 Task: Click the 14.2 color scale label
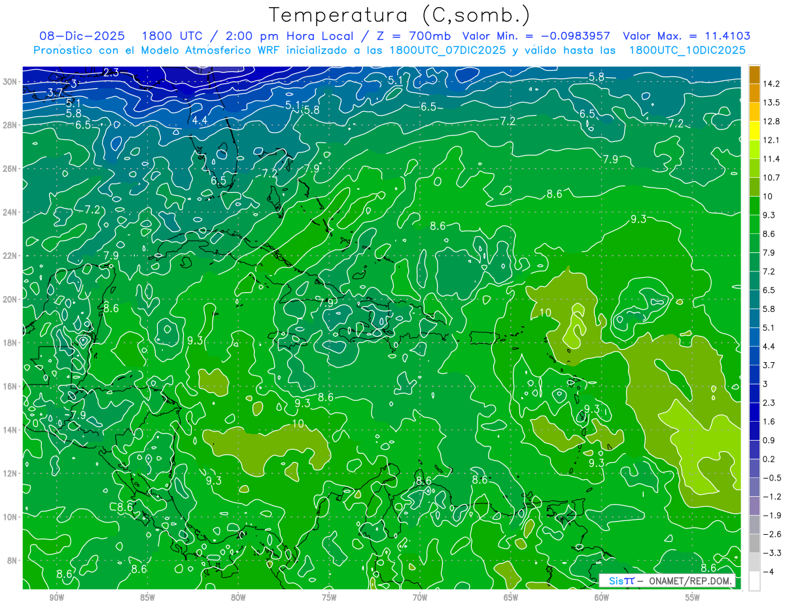point(771,84)
